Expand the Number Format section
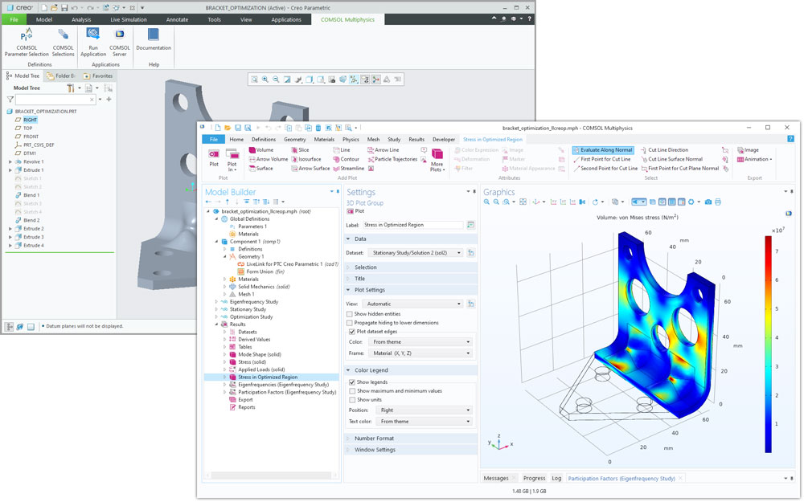 coord(375,439)
